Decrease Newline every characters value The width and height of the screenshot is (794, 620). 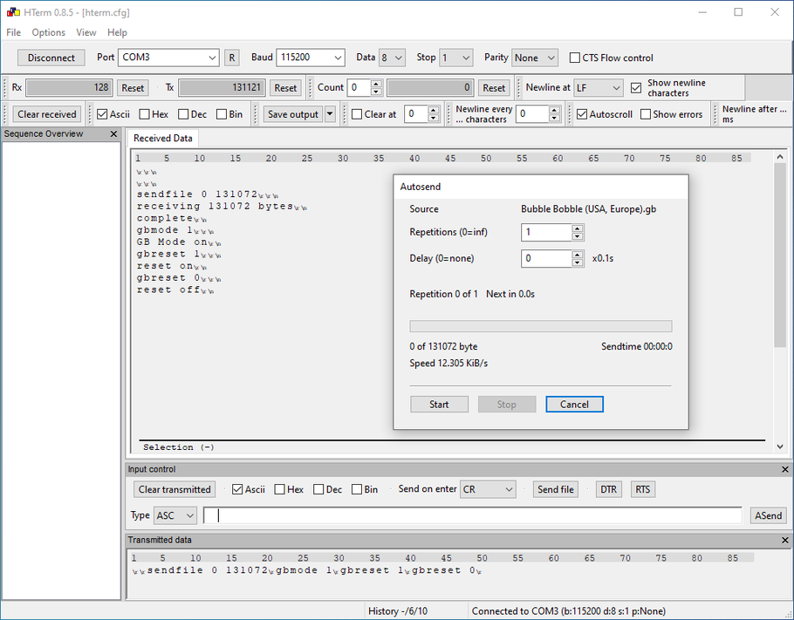(554, 118)
